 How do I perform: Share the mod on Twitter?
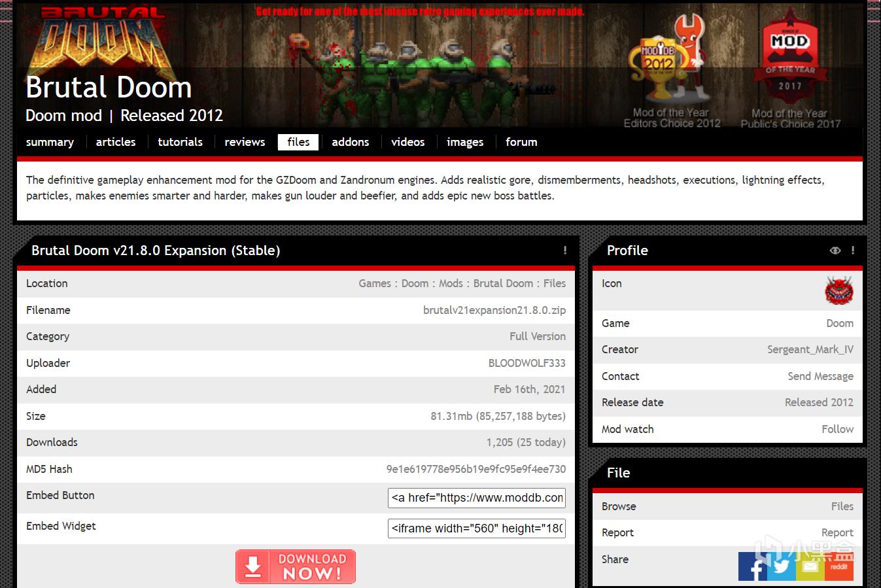[781, 566]
